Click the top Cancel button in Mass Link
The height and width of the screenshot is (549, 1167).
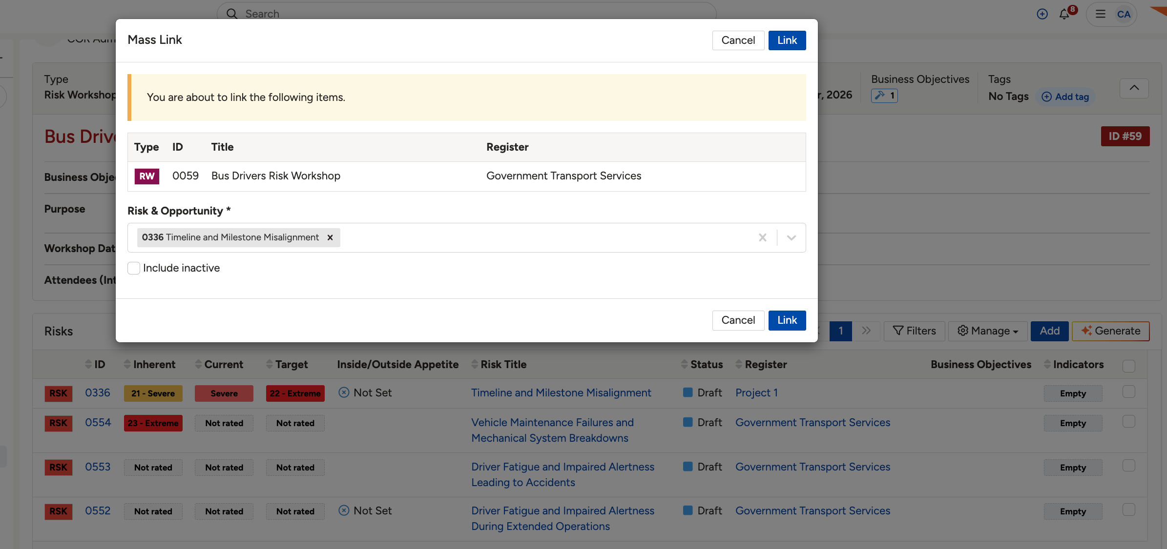click(x=738, y=40)
